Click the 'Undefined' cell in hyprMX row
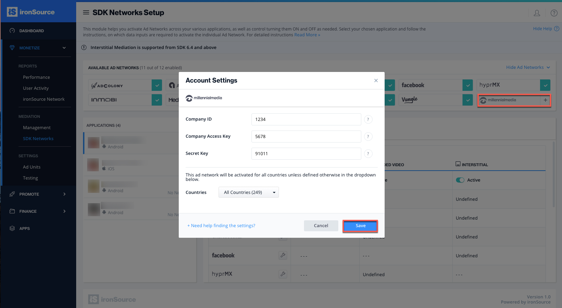Image resolution: width=562 pixels, height=308 pixels. point(374,275)
